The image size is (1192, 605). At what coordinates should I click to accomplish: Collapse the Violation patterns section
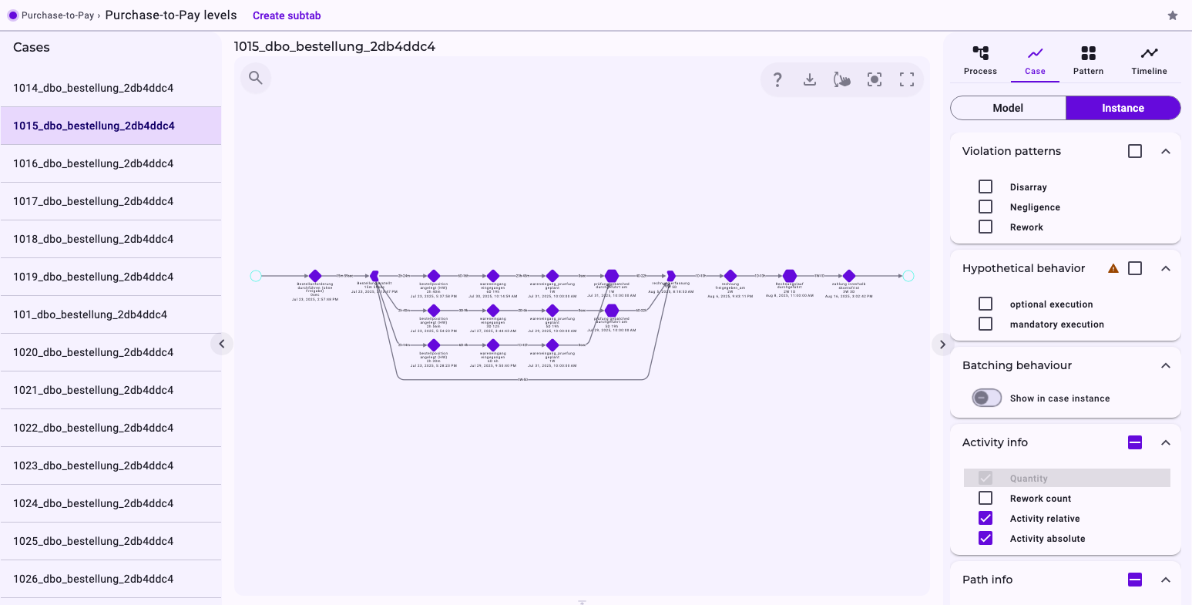1166,151
